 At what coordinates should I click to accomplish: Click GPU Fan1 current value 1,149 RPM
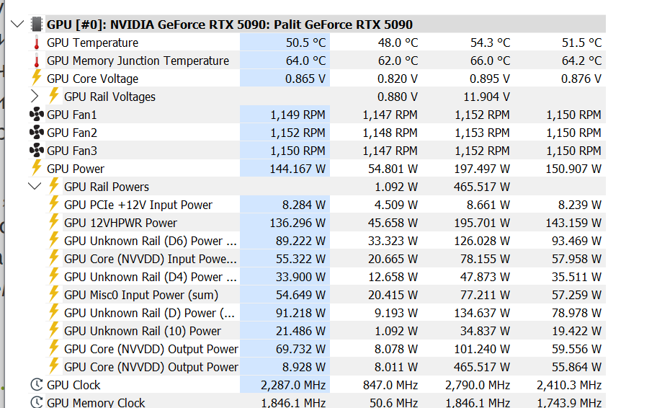pos(298,115)
